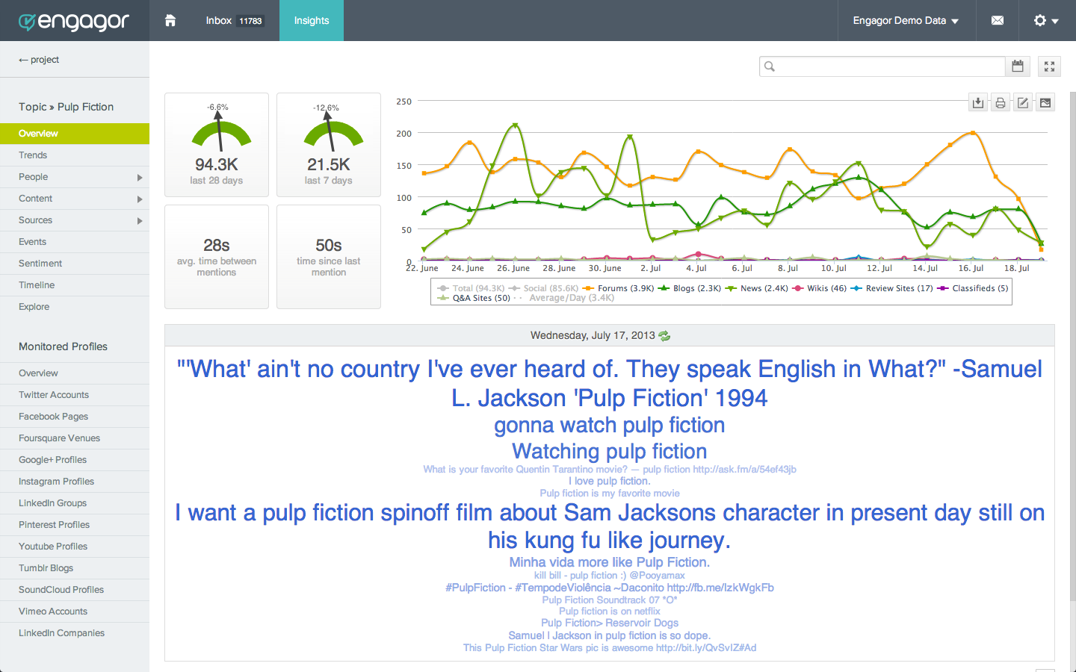The height and width of the screenshot is (672, 1076).
Task: Toggle News (2.4K) series in legend
Action: click(756, 288)
